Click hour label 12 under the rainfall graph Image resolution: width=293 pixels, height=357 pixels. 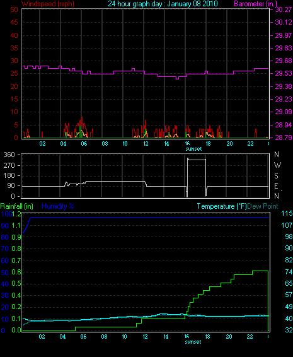(x=145, y=337)
